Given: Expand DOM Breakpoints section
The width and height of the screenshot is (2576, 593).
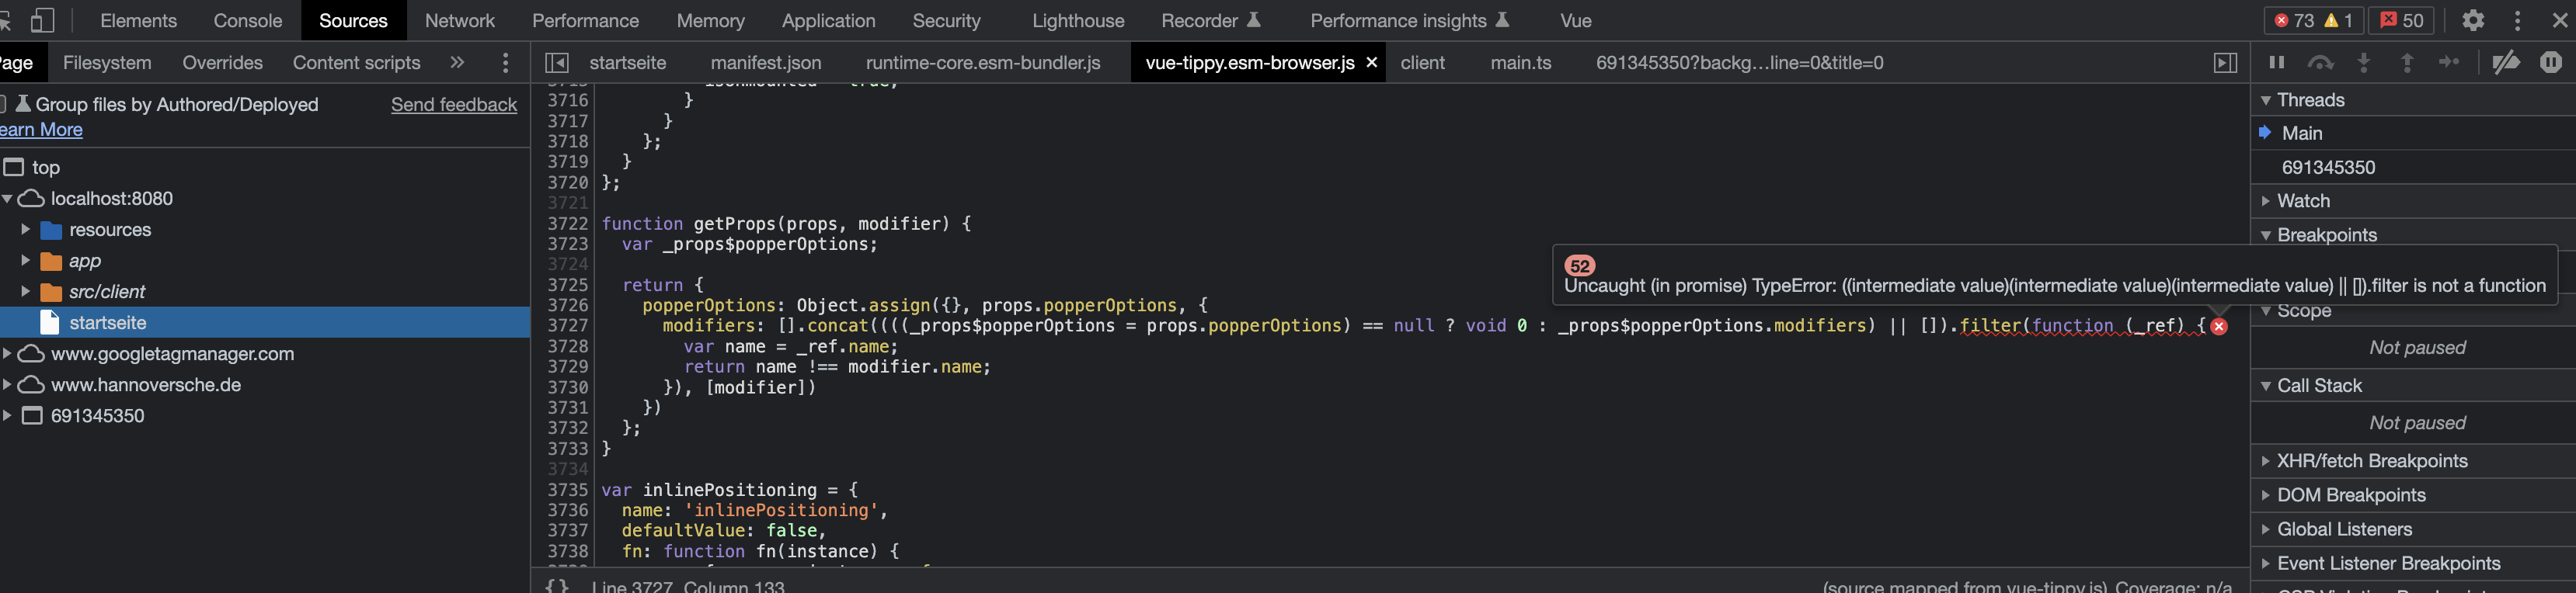Looking at the screenshot, I should (2266, 495).
